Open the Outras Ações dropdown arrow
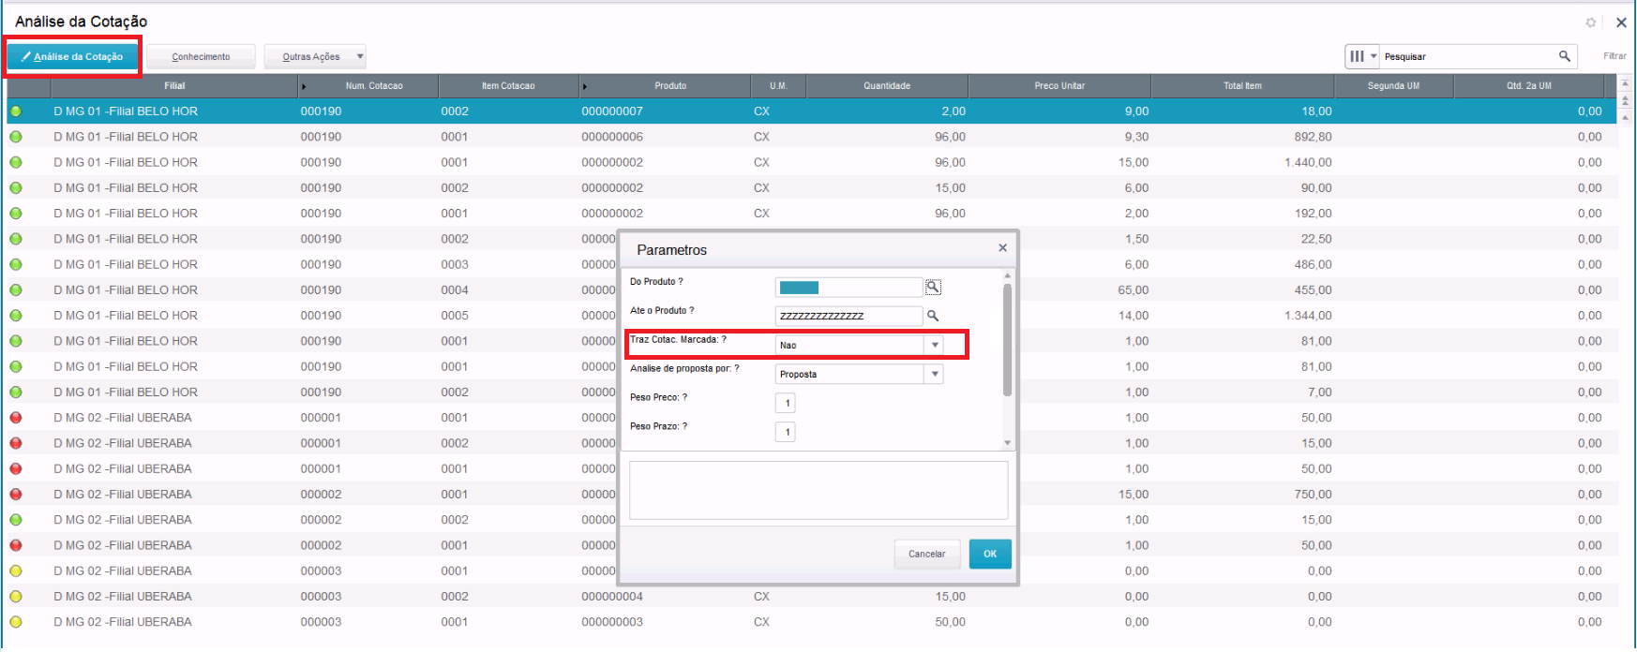Screen dimensions: 1637x652 360,57
